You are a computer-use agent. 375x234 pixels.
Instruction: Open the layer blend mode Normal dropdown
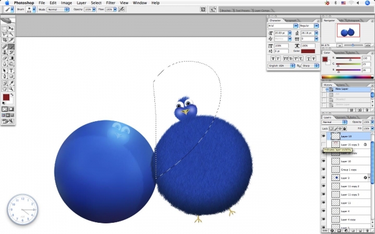(334, 122)
